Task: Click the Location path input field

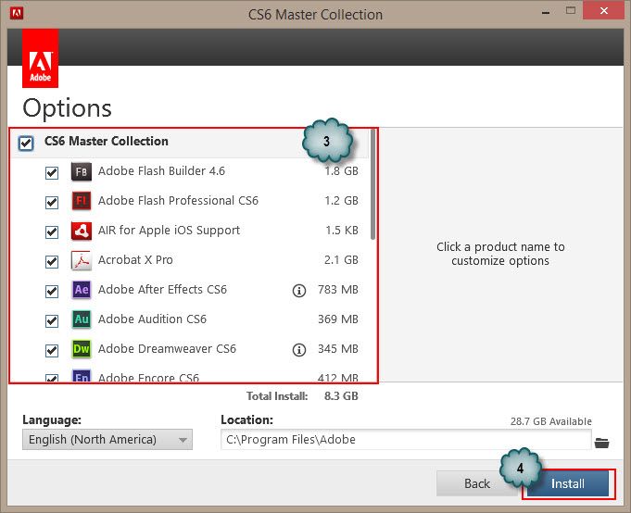Action: [x=406, y=440]
